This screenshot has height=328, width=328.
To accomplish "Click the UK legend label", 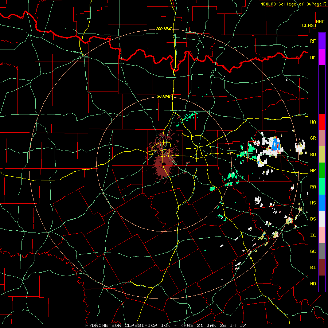I will (313, 57).
